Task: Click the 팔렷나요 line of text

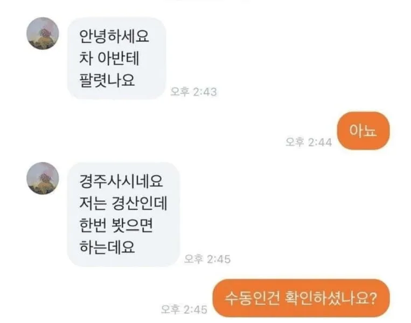Action: [107, 80]
